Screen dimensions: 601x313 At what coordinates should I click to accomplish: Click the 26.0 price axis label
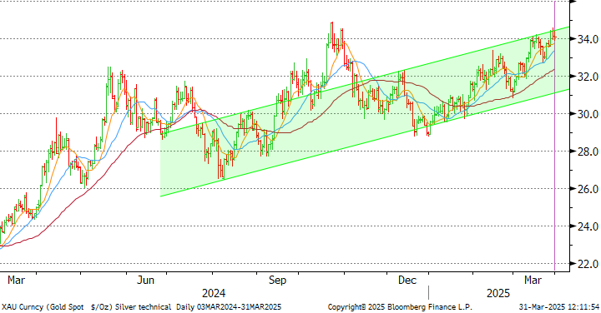coord(588,189)
